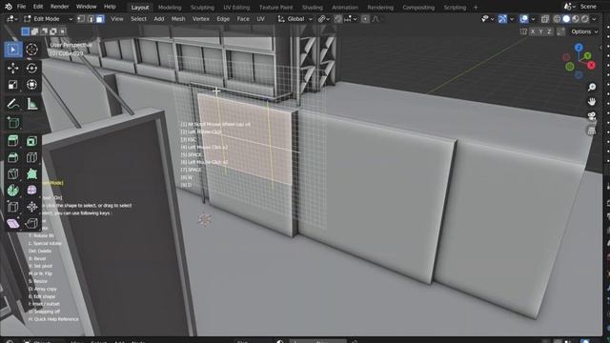610x343 pixels.
Task: Open the Mesh menu
Action: 178,19
